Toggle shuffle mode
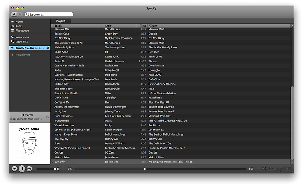The width and height of the screenshot is (303, 186). pyautogui.click(x=264, y=169)
